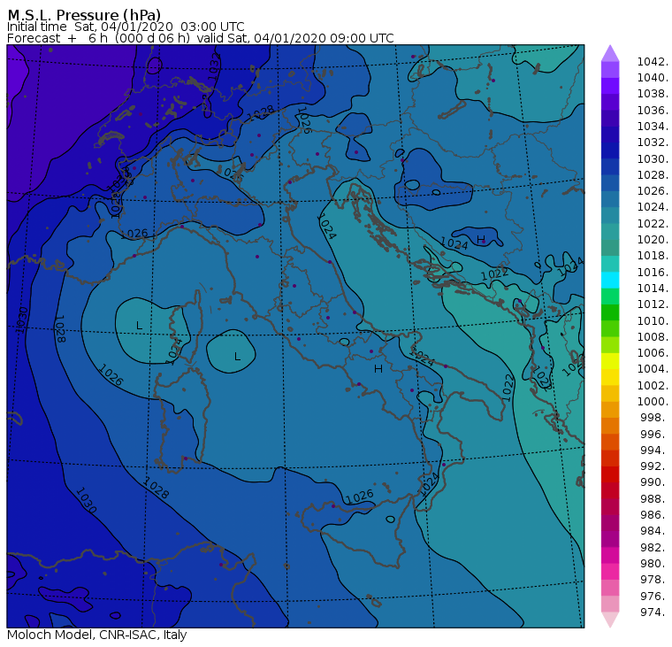The image size is (672, 647).
Task: Click the cyan segment of the color bar
Action: tap(610, 281)
